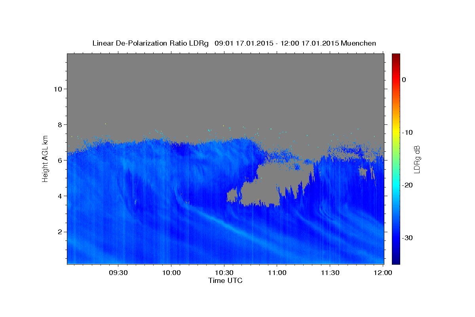This screenshot has height=317, width=475.
Task: Click the 11:00 time tick label
Action: tap(277, 273)
